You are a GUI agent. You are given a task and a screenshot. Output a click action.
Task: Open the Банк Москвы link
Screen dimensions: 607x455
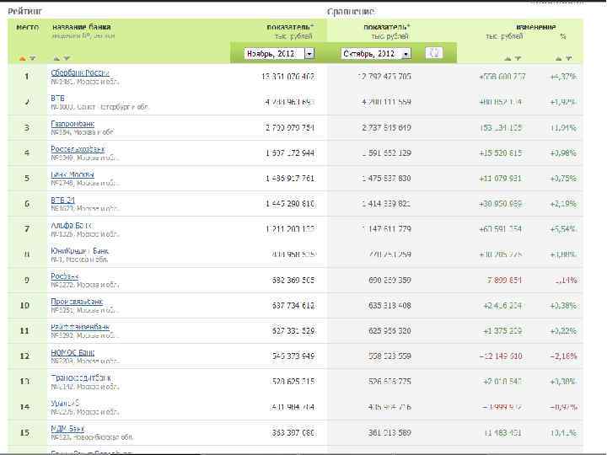(x=73, y=174)
